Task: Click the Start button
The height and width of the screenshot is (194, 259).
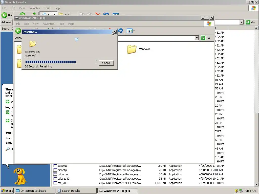Action: (x=7, y=191)
